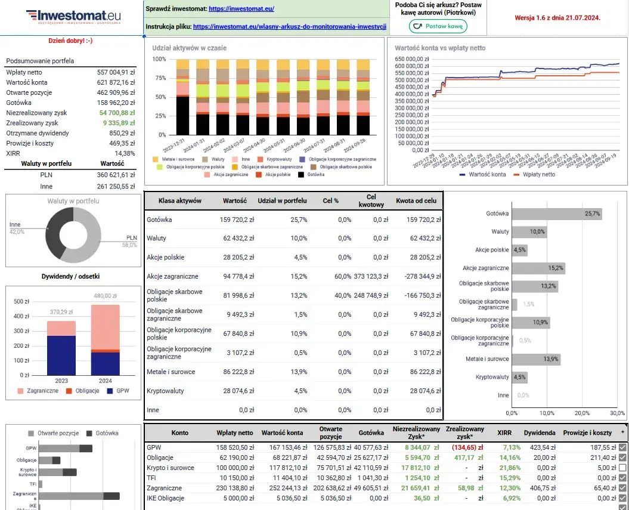Click the GPW legend marker in dividends chart

coord(110,391)
